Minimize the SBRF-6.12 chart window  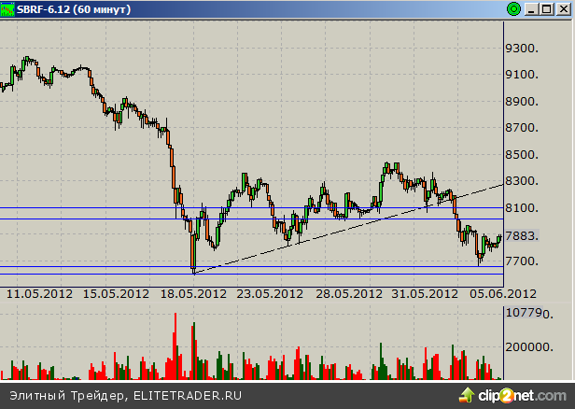click(531, 8)
